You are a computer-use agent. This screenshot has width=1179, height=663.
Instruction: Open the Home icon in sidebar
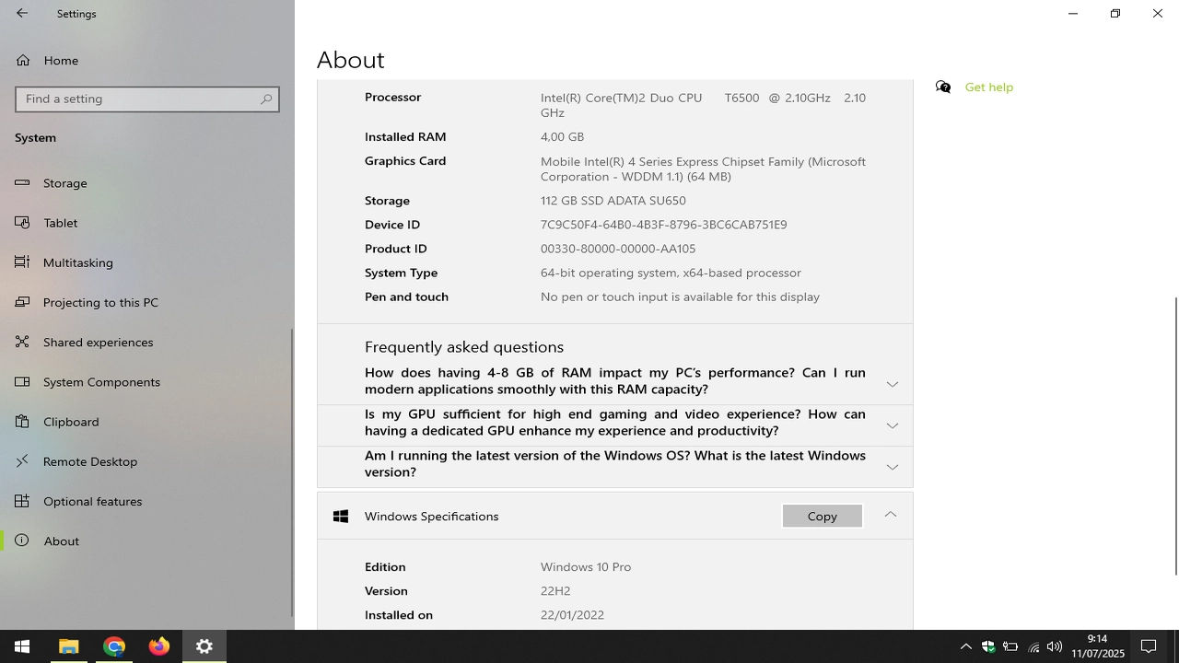(x=22, y=61)
